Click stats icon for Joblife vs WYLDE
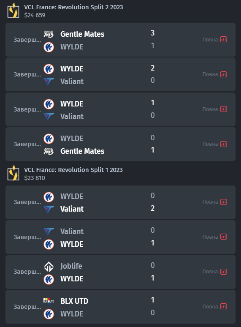The height and width of the screenshot is (327, 241). (224, 272)
